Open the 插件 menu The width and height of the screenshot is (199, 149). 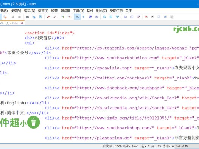[x=90, y=11]
